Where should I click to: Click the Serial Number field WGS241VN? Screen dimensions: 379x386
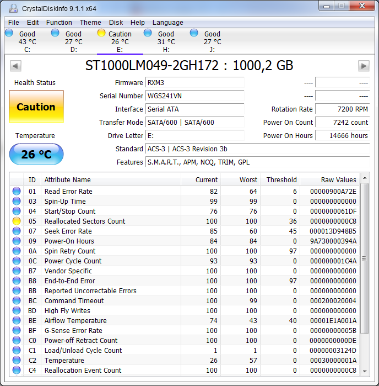[195, 96]
